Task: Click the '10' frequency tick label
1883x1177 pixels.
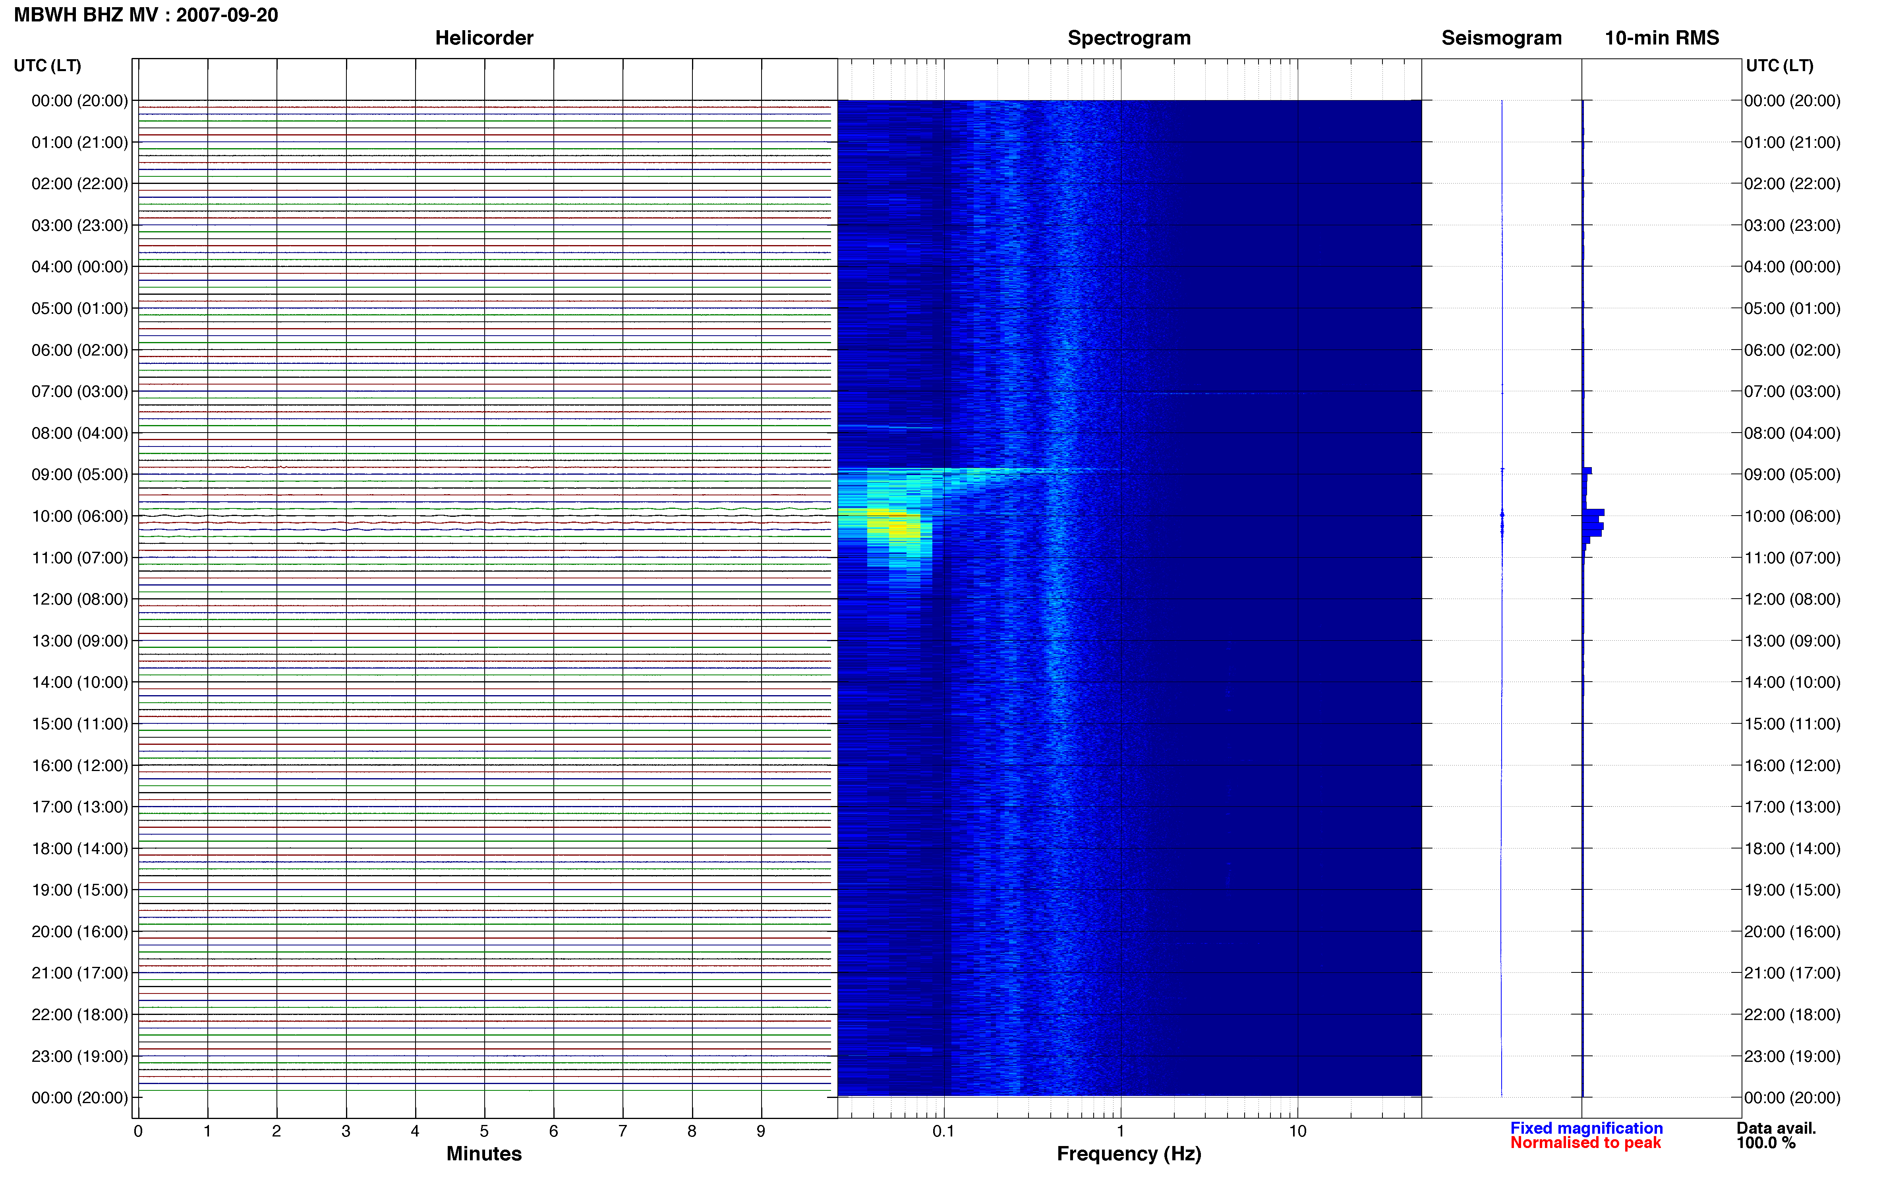Action: pyautogui.click(x=1297, y=1131)
